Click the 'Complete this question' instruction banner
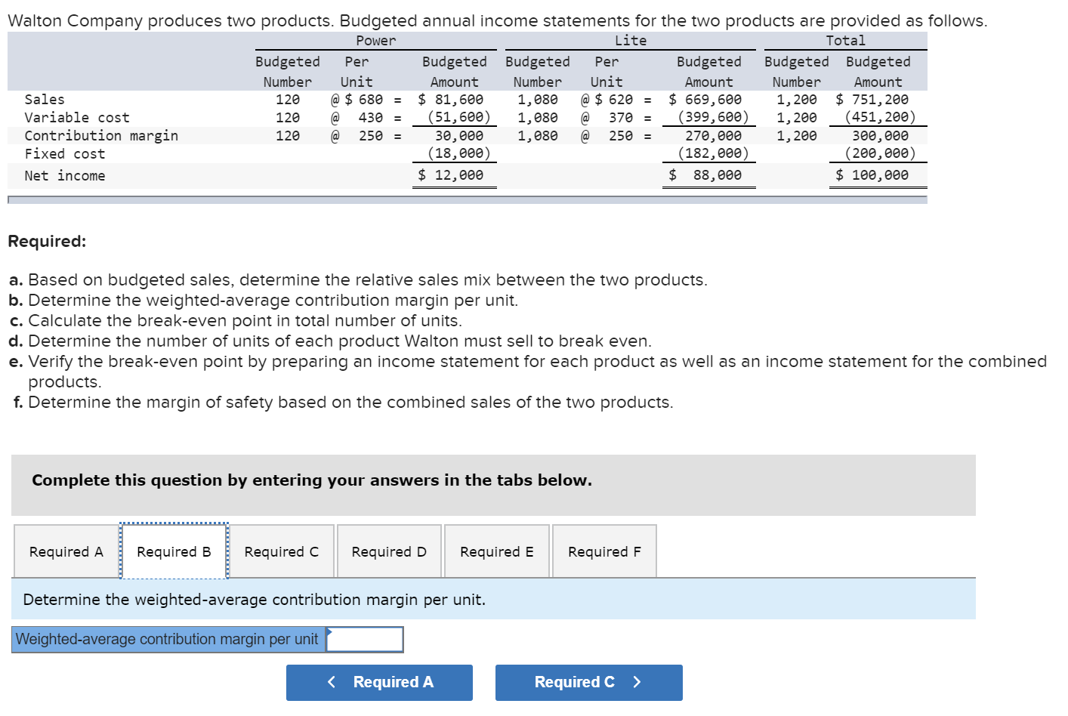 [x=493, y=485]
